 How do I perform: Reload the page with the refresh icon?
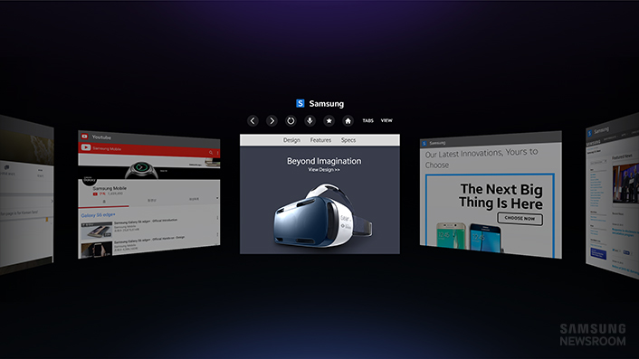[x=291, y=121]
